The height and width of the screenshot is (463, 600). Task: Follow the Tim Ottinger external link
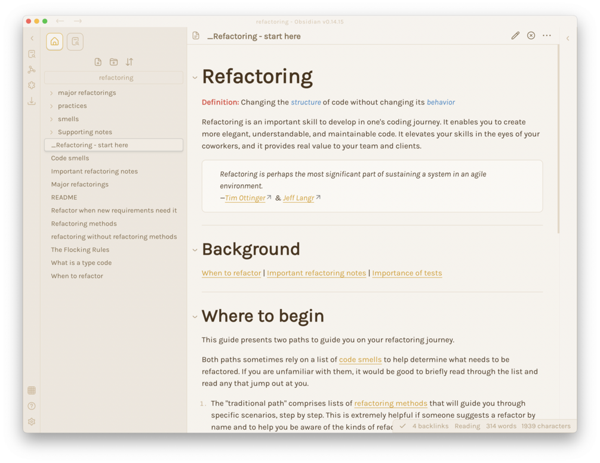(x=245, y=197)
